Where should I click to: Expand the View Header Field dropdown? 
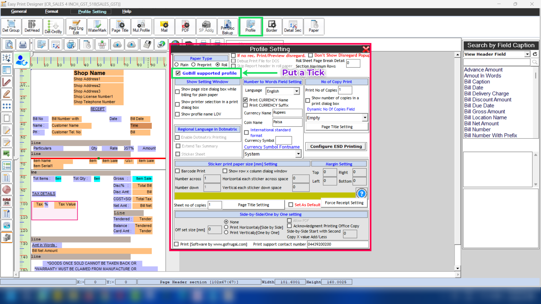527,54
